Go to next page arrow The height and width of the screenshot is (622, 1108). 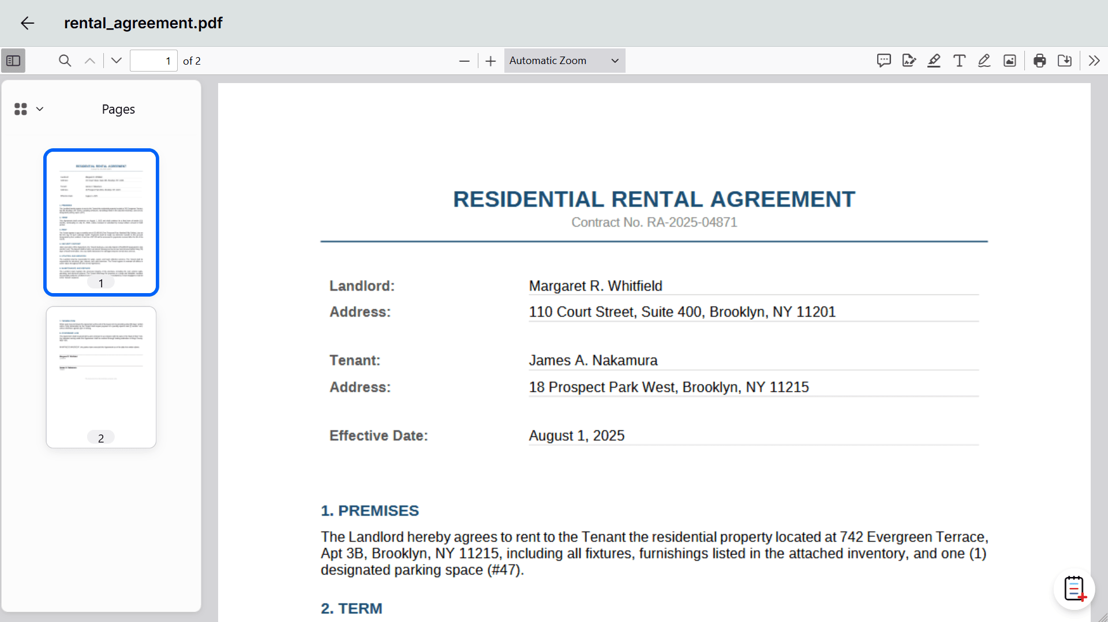pyautogui.click(x=117, y=61)
